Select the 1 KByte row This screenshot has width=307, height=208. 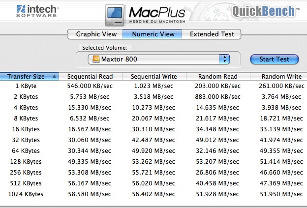[153, 86]
